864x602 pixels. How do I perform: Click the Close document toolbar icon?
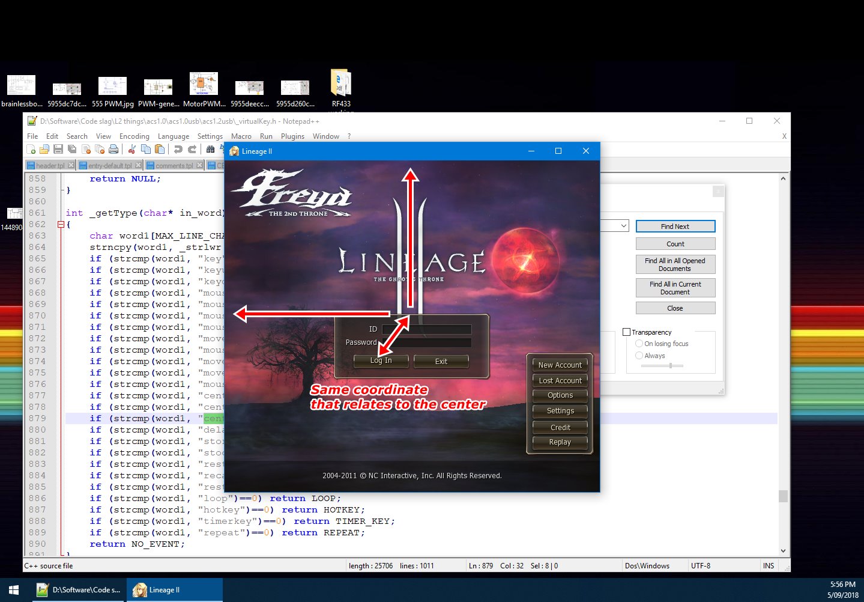86,150
